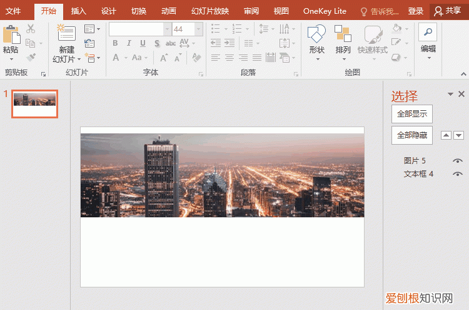
Task: Toggle visibility of 文本框 4
Action: pyautogui.click(x=458, y=174)
